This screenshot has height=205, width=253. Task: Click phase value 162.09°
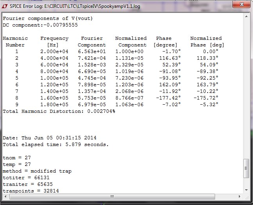click(170, 85)
